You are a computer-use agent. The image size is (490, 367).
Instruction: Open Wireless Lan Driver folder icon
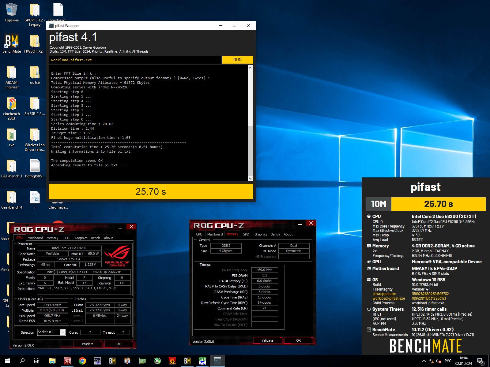[x=35, y=139]
